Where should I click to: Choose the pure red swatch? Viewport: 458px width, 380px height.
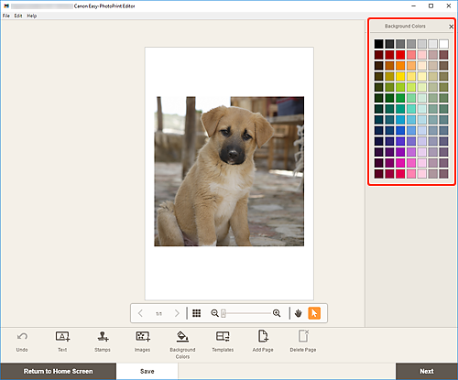point(400,55)
